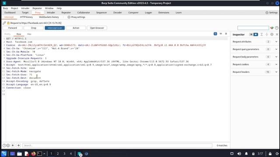Switch to workspace 4
The height and width of the screenshot is (157, 280).
tap(71, 154)
